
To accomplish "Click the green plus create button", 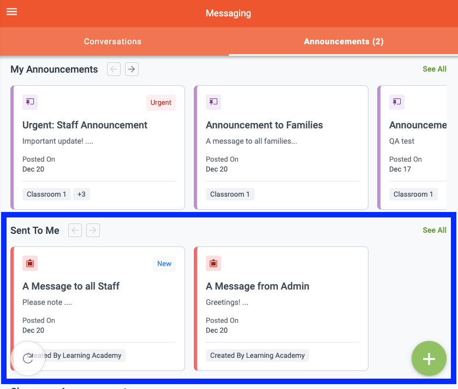I will point(429,359).
